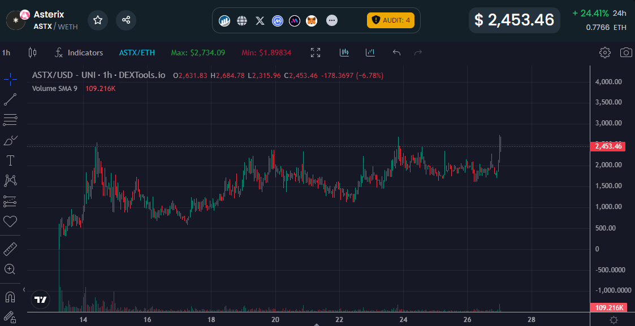
Task: Select the Text annotation tool
Action: [10, 160]
